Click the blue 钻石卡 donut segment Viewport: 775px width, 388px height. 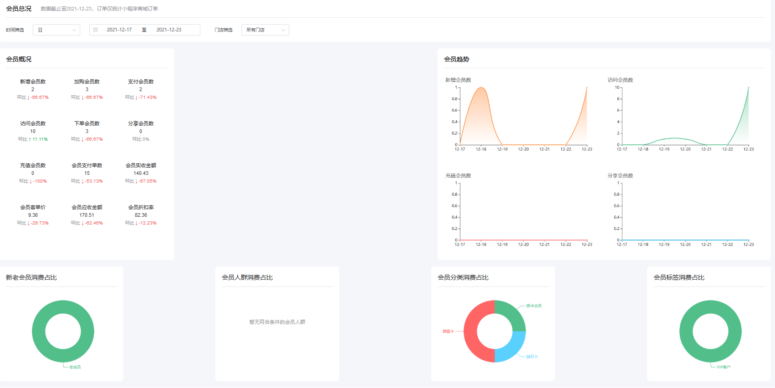pos(513,348)
